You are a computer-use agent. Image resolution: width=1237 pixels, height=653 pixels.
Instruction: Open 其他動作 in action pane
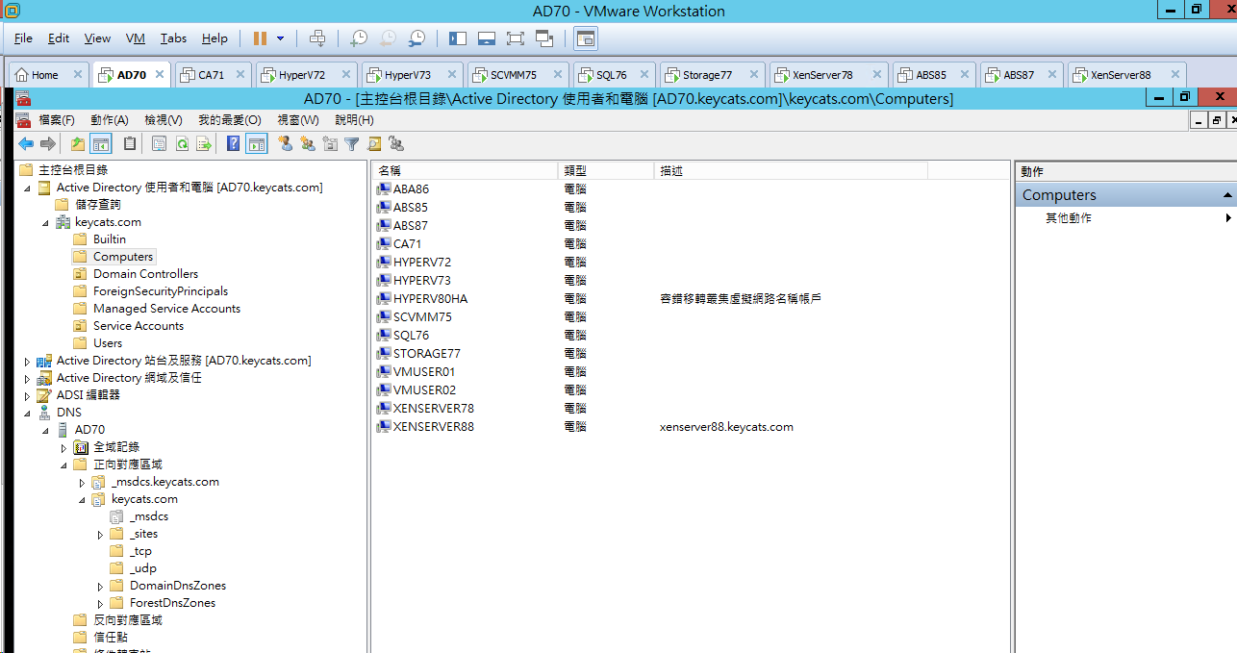click(x=1069, y=218)
